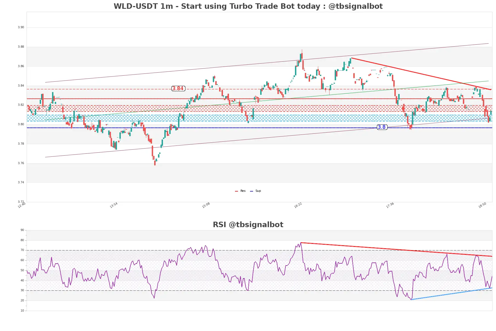
Task: Click the red Res legend line marker
Action: tap(236, 191)
